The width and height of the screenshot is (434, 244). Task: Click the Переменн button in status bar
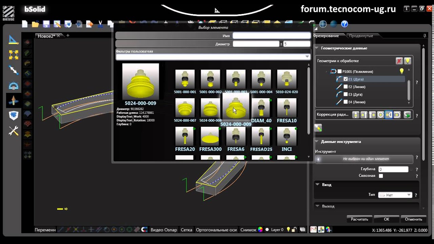pyautogui.click(x=45, y=230)
